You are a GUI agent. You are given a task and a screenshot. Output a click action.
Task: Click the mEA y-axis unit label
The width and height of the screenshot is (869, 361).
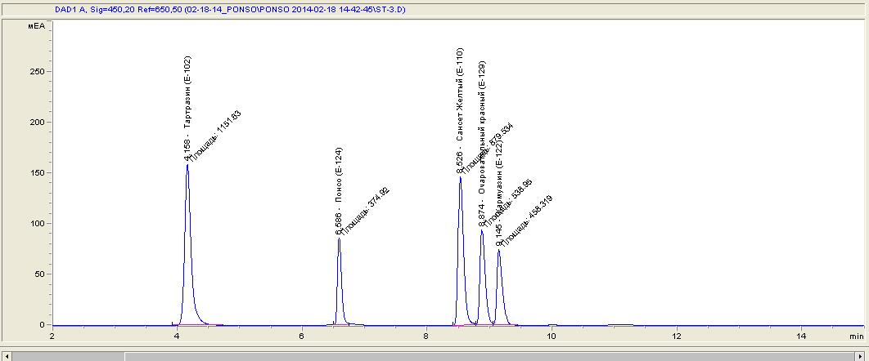pos(36,25)
